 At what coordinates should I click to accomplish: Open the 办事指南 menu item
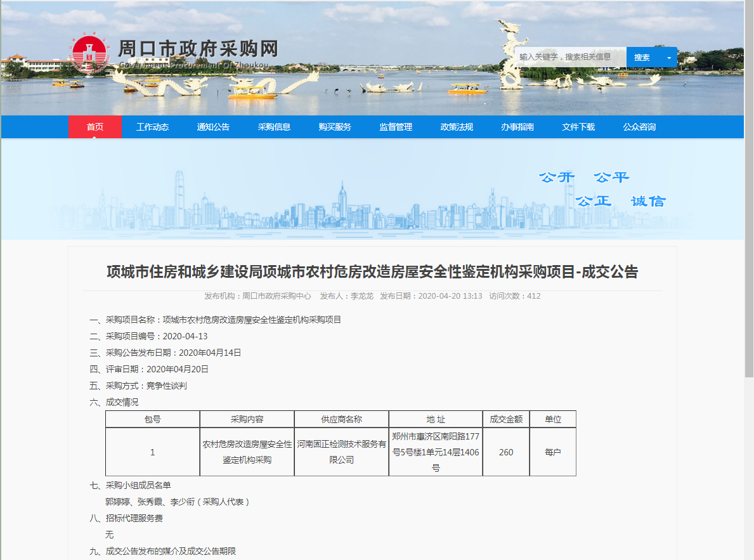click(x=517, y=127)
